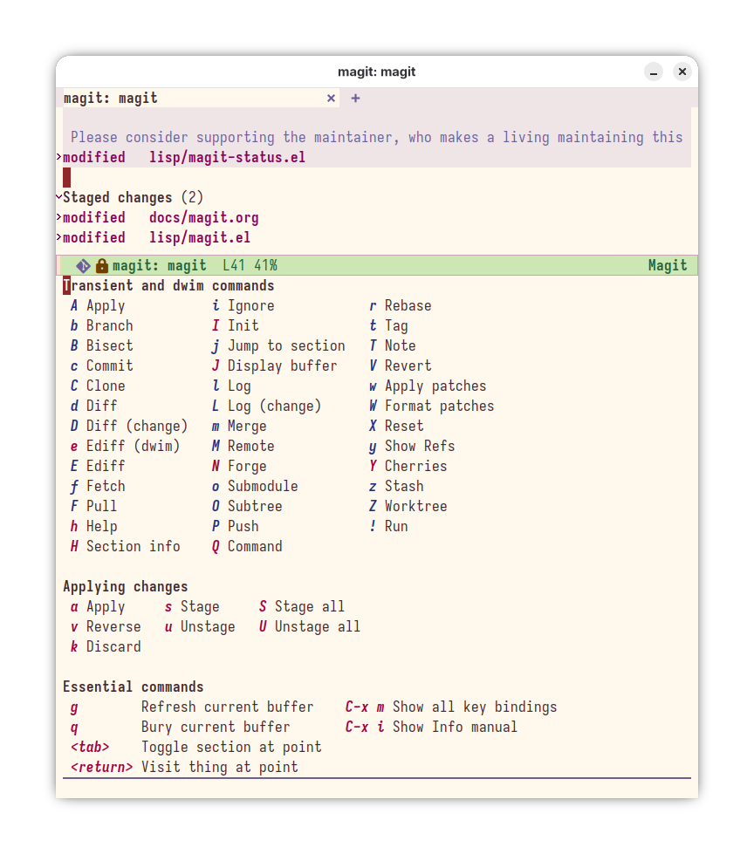Select the Tag command
754x854 pixels.
[388, 325]
